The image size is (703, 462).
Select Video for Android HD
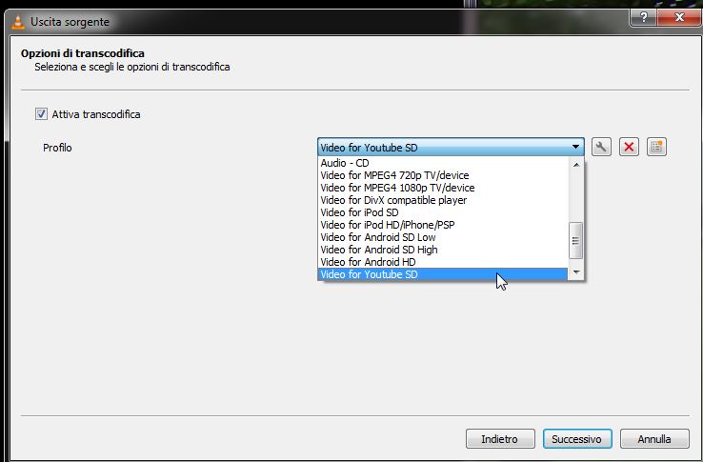[443, 262]
